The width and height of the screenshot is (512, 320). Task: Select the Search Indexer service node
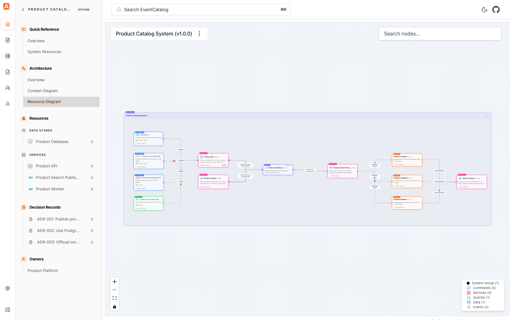click(x=472, y=182)
